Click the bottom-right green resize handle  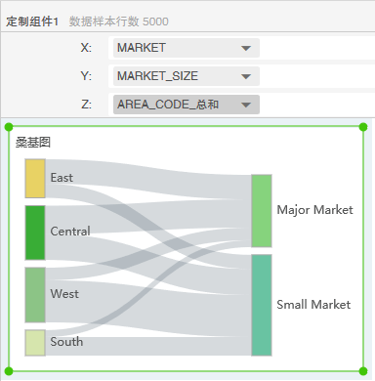coord(363,371)
